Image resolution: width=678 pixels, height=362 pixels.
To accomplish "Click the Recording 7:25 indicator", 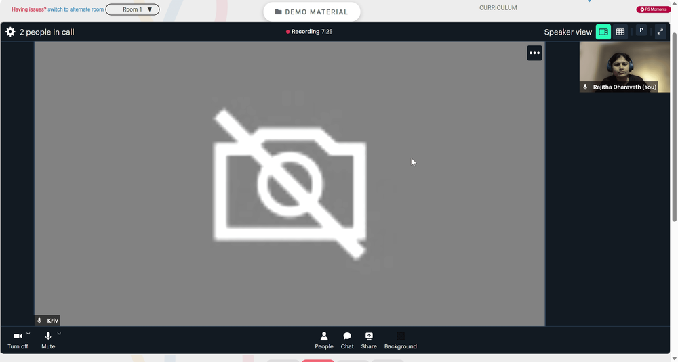I will 309,32.
